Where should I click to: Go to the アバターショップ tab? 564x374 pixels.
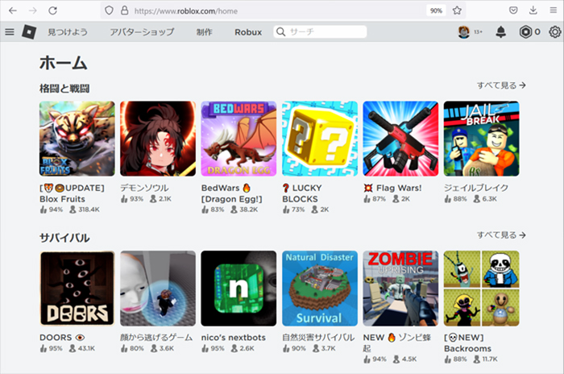click(142, 32)
